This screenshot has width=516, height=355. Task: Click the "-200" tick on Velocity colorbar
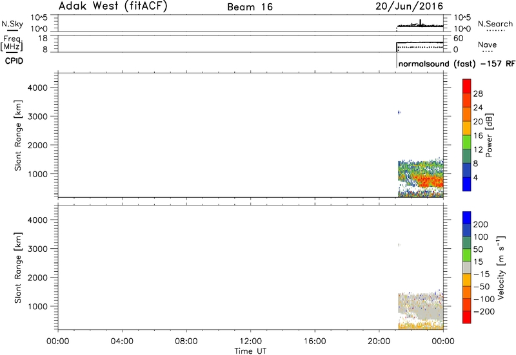coord(484,311)
